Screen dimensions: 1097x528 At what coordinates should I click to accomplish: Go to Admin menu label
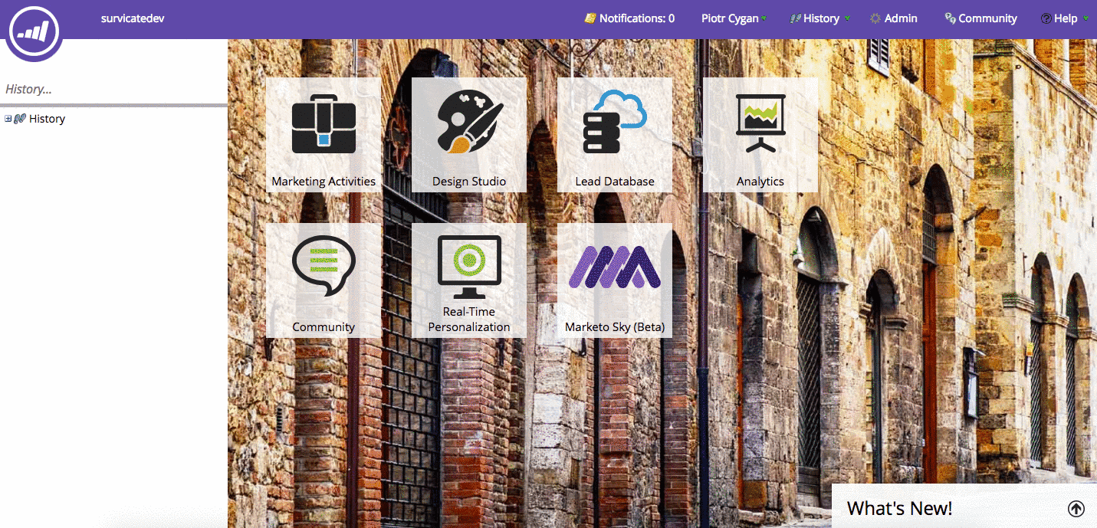pos(901,18)
